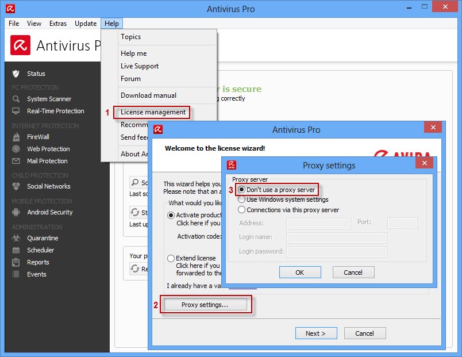
Task: Open Scheduler in the sidebar
Action: point(41,250)
